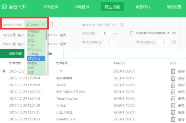The image size is (186, 123).
Task: Click trash icon for There You Are
Action: [173, 99]
